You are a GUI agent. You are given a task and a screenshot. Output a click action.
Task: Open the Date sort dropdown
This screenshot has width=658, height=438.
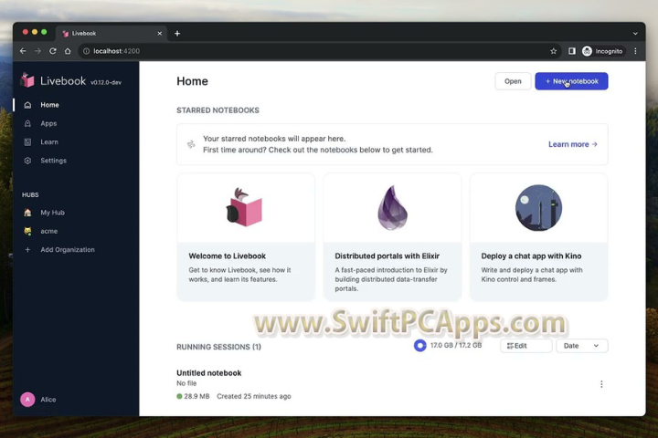point(581,346)
